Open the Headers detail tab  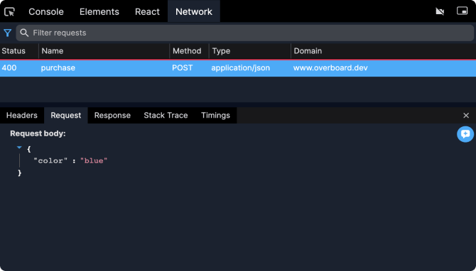click(x=22, y=115)
